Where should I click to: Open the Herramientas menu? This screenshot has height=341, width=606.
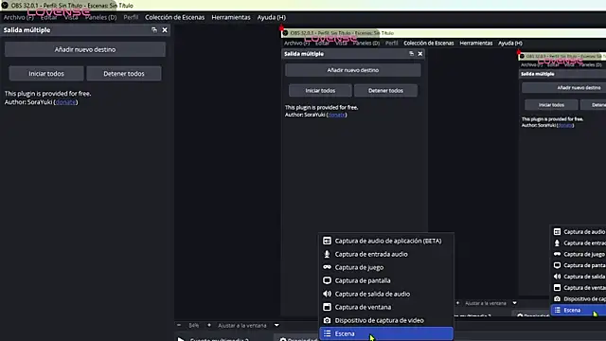231,17
